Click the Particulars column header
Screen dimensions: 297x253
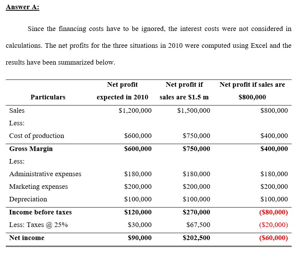coord(48,97)
